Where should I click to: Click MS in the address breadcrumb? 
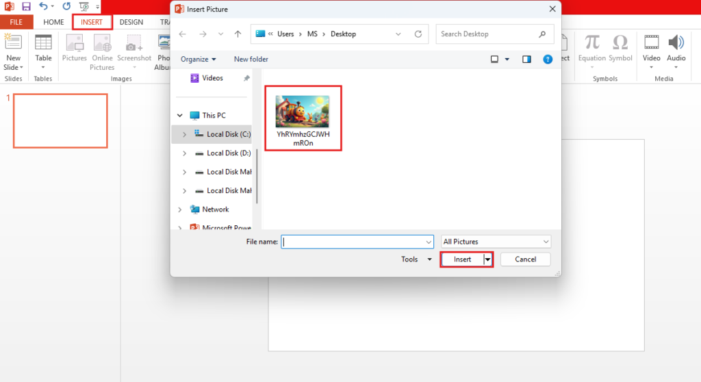coord(312,34)
